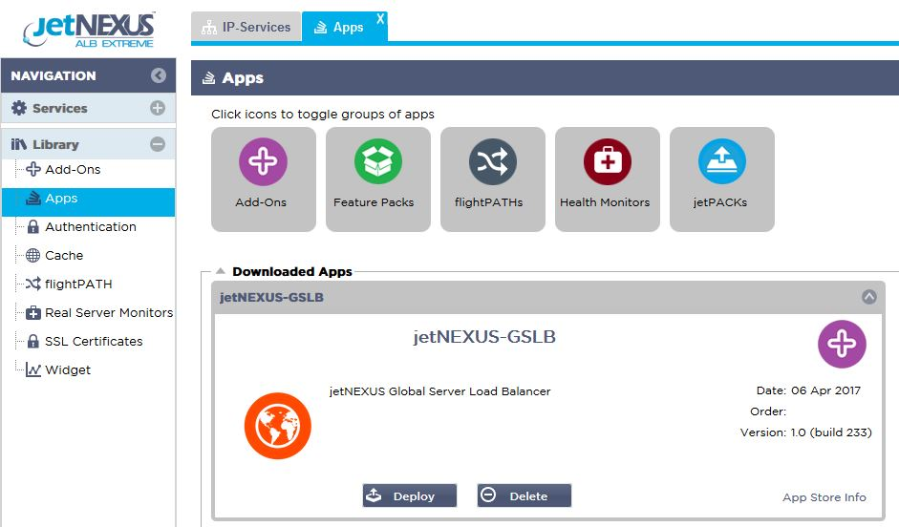Image resolution: width=899 pixels, height=527 pixels.
Task: Click 'jetNEXUS Global Server Load Balancer' description
Action: click(439, 391)
